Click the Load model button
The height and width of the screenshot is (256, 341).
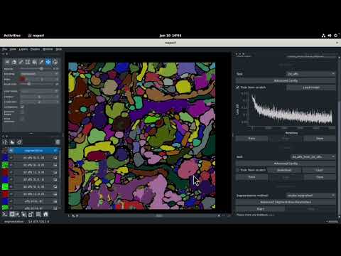(311, 87)
